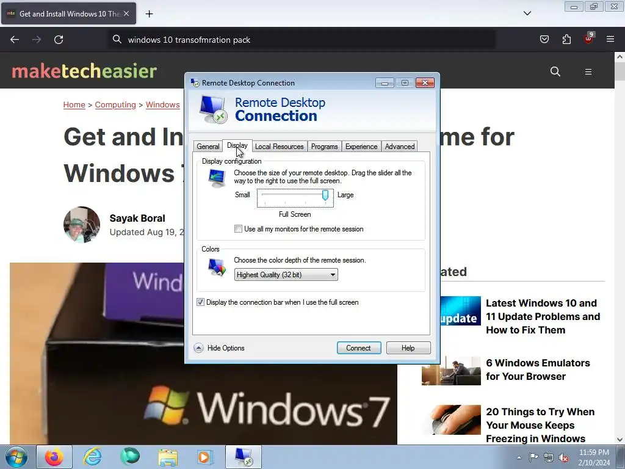Click the muted volume tray icon
The width and height of the screenshot is (625, 469).
[x=563, y=457]
